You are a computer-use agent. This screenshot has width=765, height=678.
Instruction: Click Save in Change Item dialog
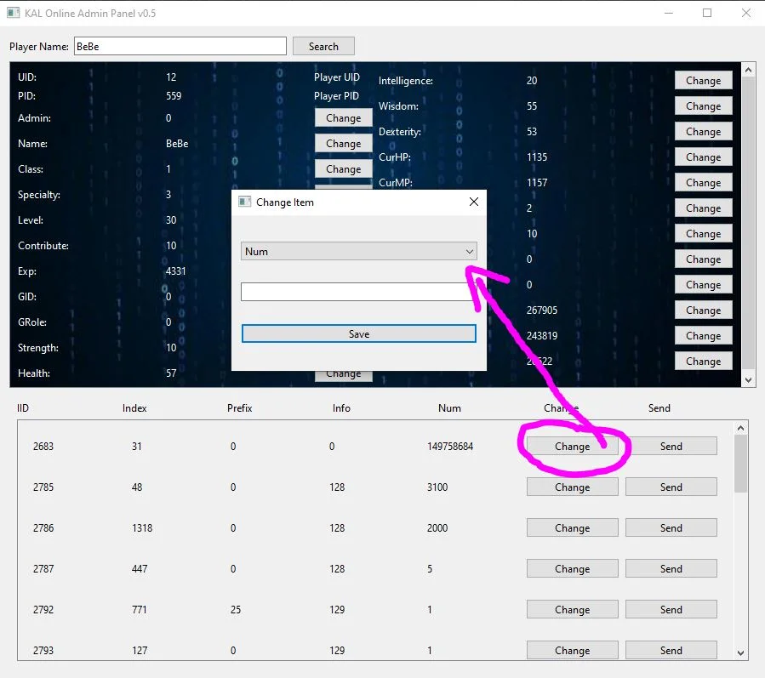[x=358, y=333]
